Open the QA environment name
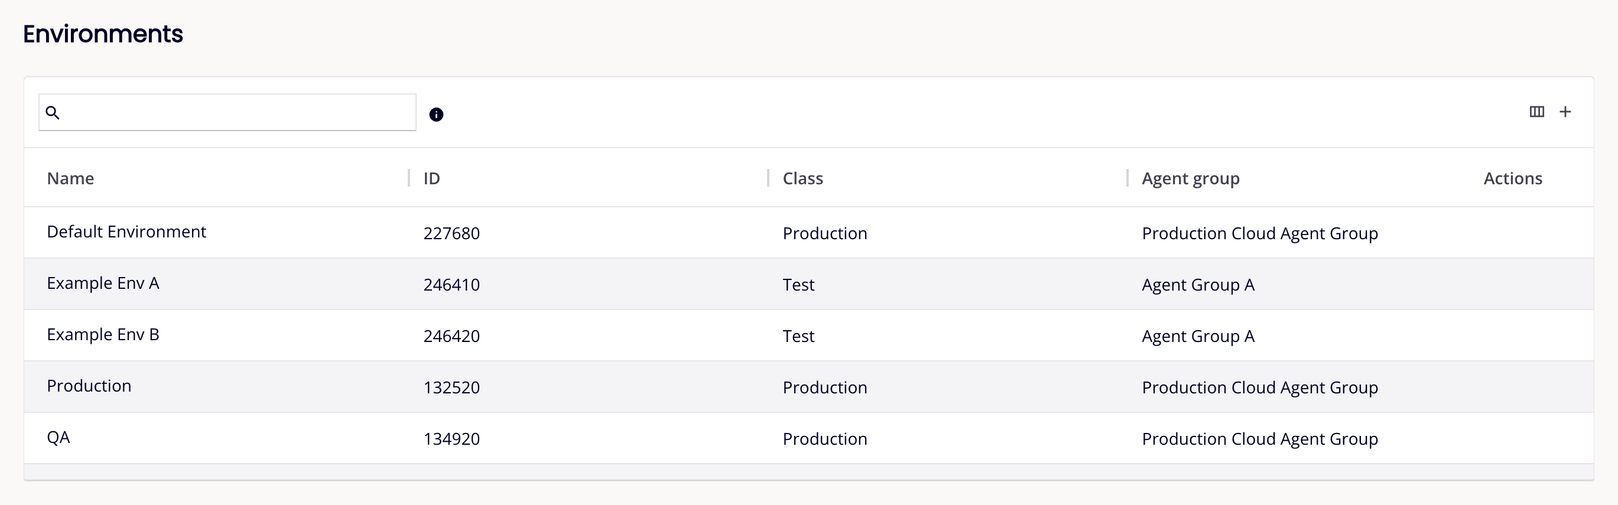 pos(59,437)
